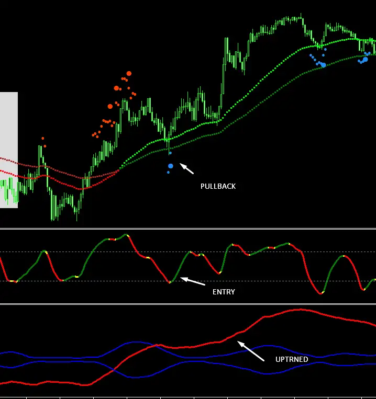Click the tall green candle at chart's highest price
Image resolution: width=376 pixels, height=399 pixels.
pyautogui.click(x=301, y=17)
